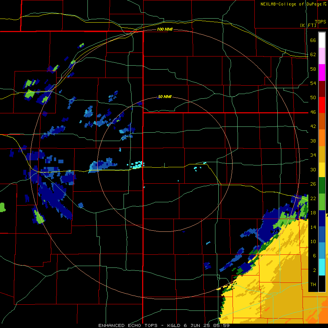
Task: Select the bright yellow legend swatch
Action: coord(322,170)
